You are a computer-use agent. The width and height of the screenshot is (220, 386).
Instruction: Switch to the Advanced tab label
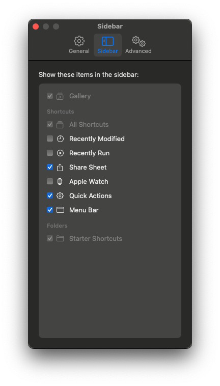click(x=139, y=51)
